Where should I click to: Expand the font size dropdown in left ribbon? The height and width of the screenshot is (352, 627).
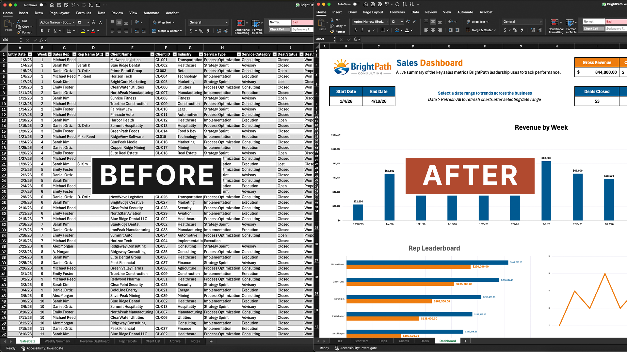[88, 22]
